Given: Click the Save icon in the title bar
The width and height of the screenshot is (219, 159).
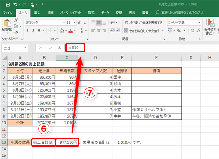Looking at the screenshot, I should tap(7, 4).
